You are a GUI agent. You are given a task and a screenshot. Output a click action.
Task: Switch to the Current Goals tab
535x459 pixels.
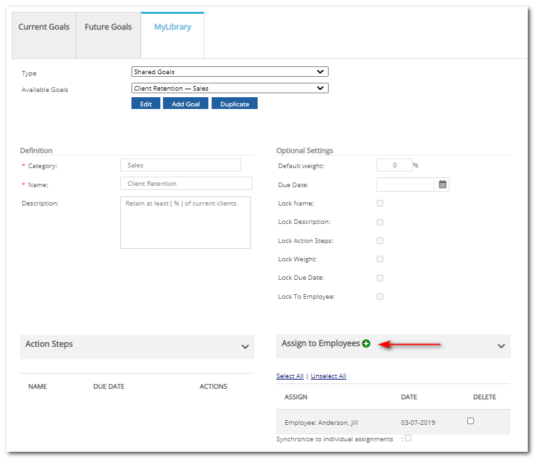click(44, 28)
